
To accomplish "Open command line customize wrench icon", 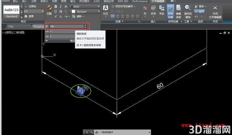I will pyautogui.click(x=91, y=132).
